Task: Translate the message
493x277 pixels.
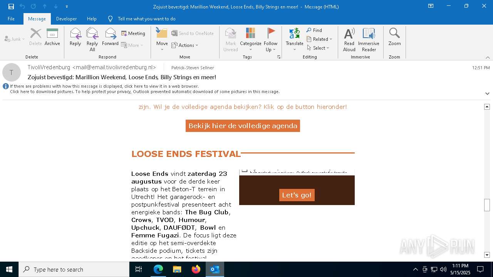Action: [295, 40]
